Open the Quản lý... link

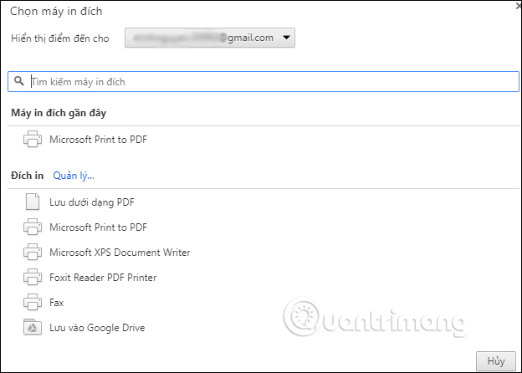coord(74,176)
